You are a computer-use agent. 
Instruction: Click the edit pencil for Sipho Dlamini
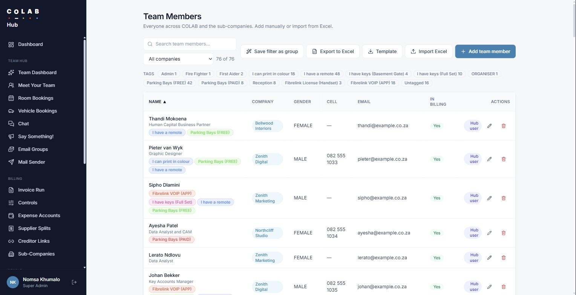tap(489, 198)
